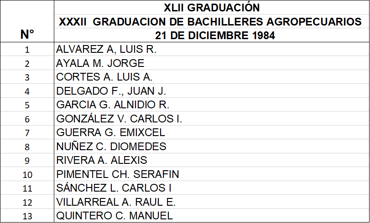Select the XXXII GRADUACION DE BACHILLERES AGROPECUARIOS cell
Viewport: 370px width, 223px height.
pyautogui.click(x=212, y=21)
